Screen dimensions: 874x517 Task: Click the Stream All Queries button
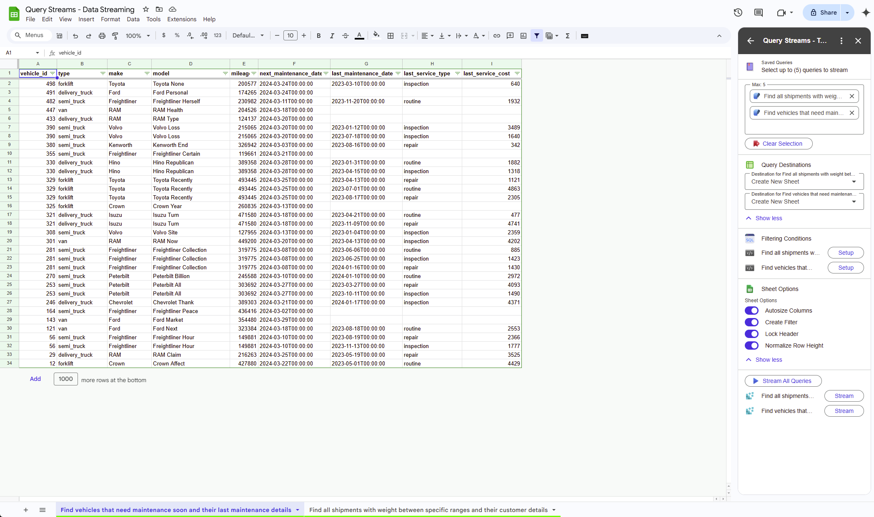click(x=783, y=381)
